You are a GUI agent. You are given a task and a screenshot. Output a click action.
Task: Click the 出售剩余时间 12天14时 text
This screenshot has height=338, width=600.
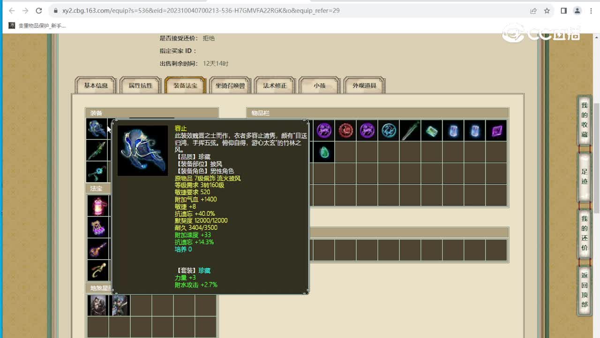coord(194,63)
